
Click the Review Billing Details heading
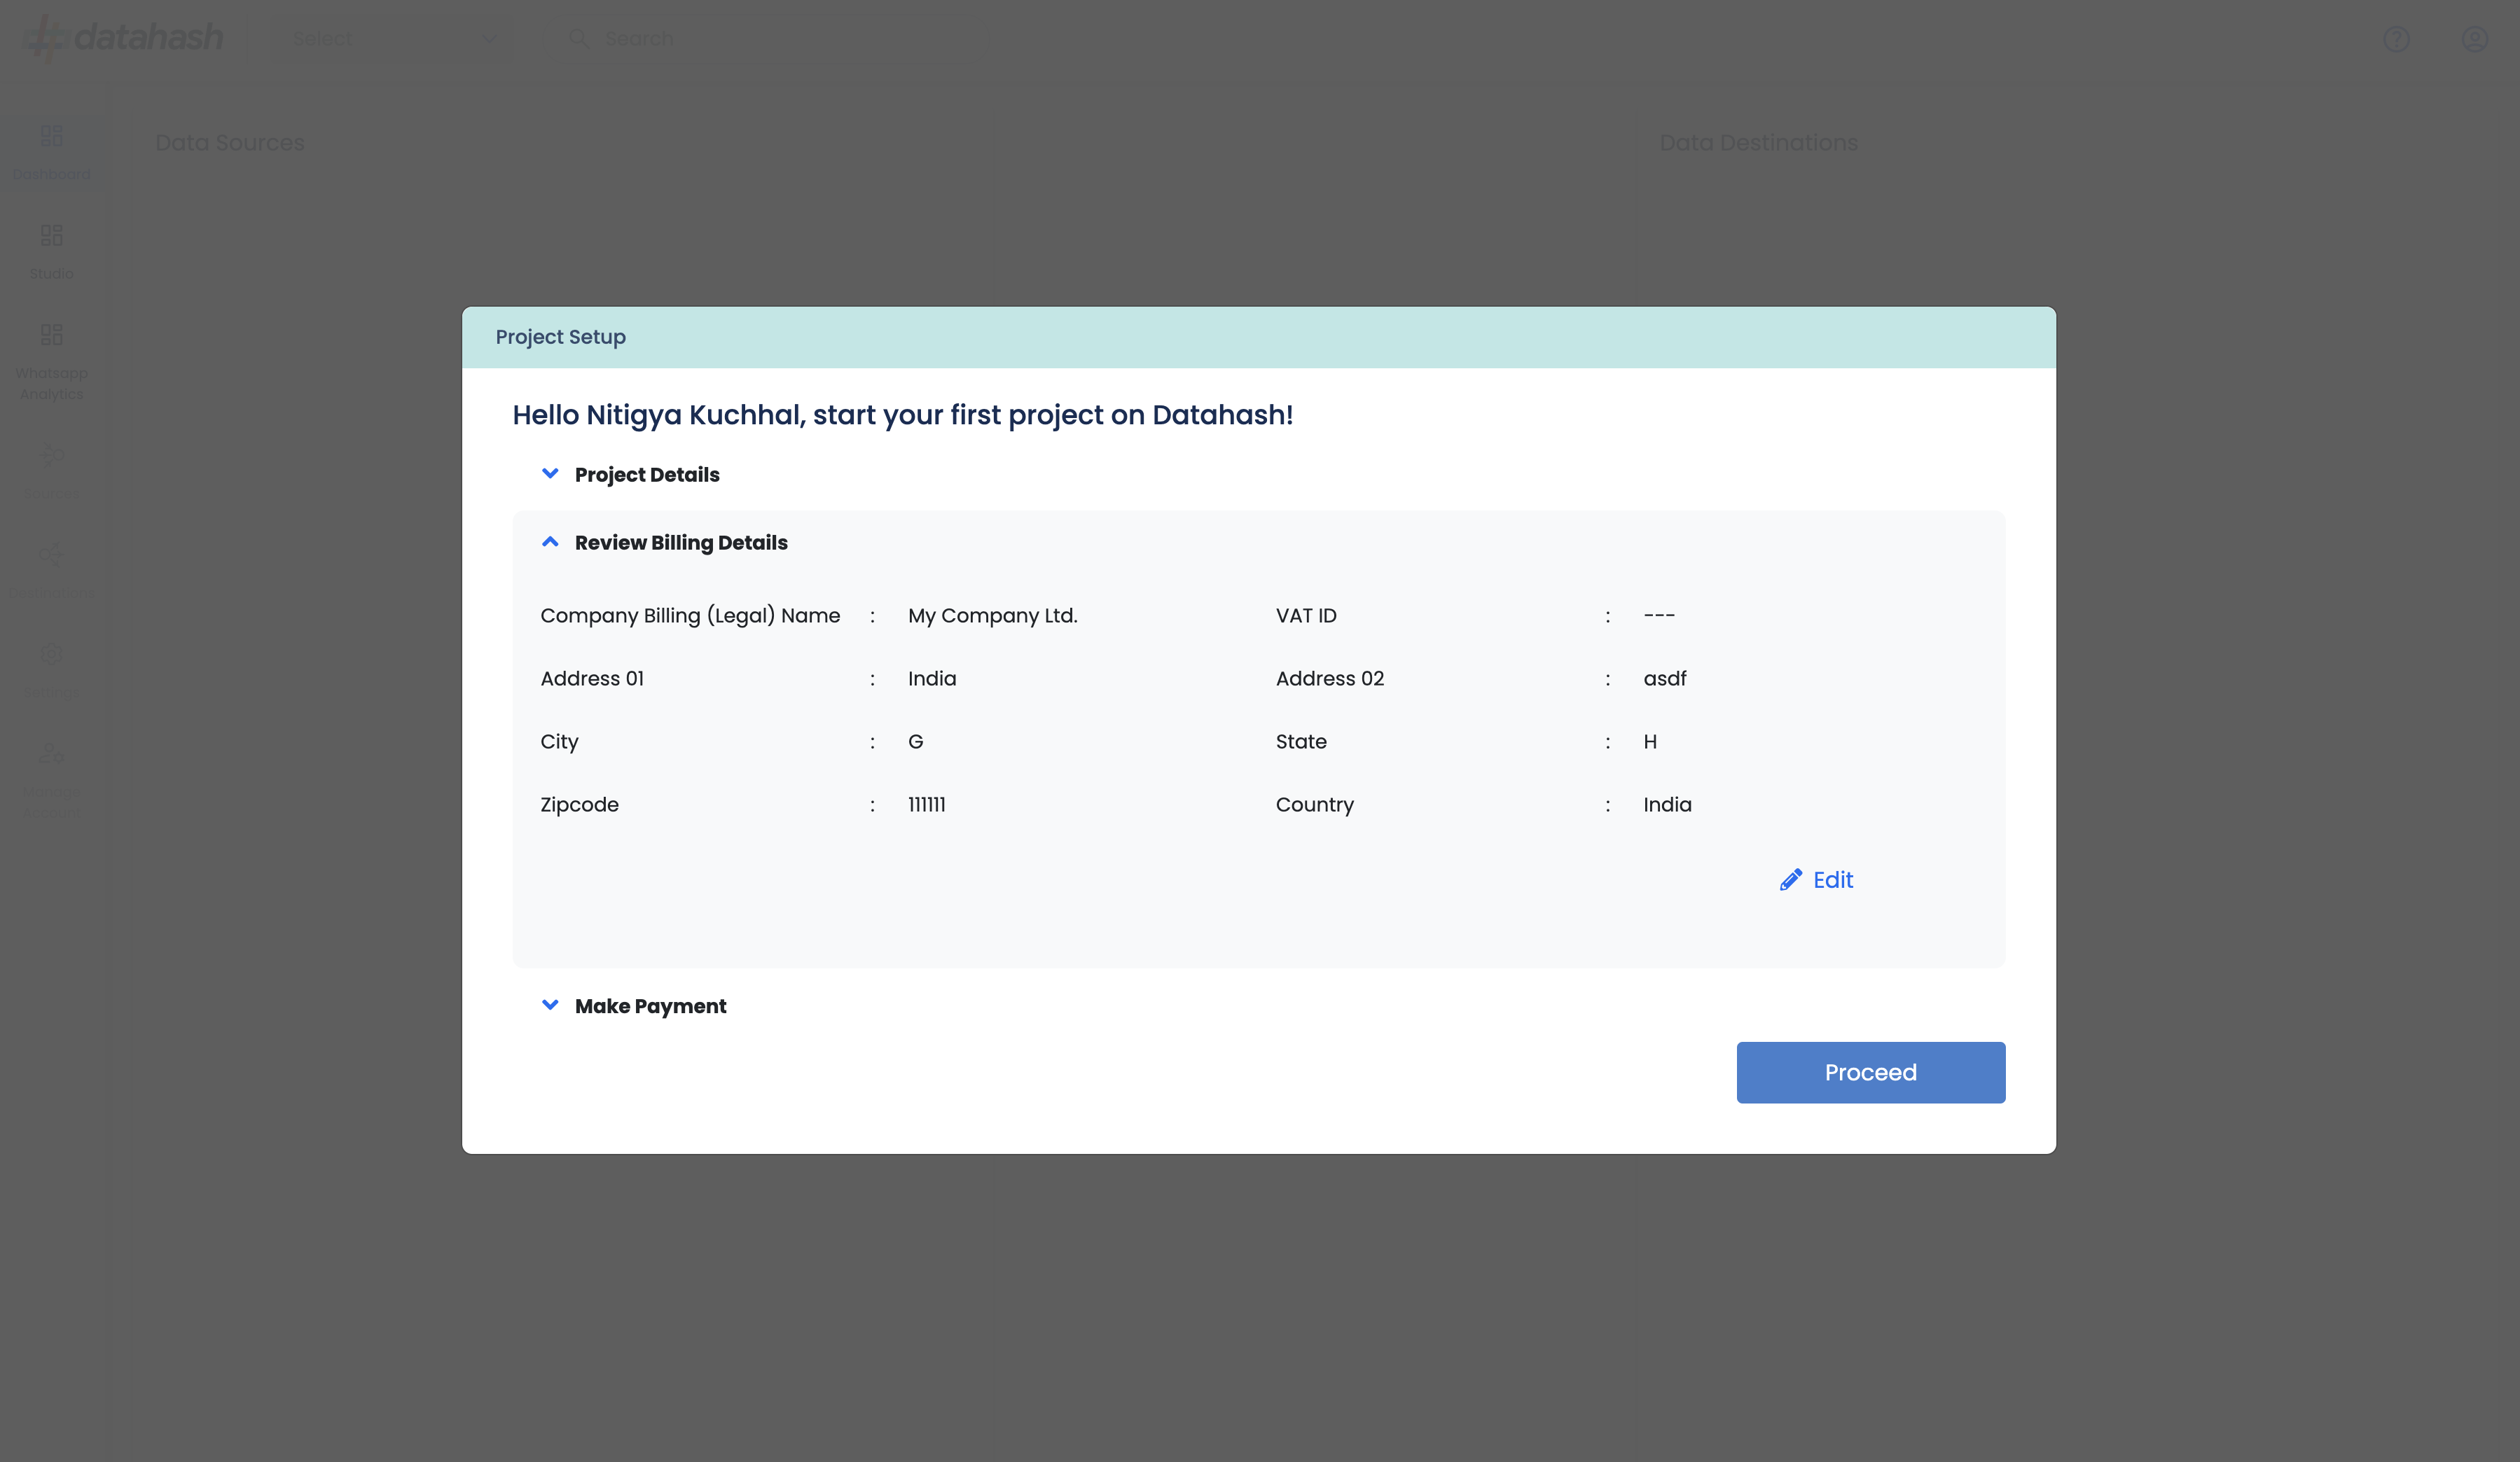681,543
